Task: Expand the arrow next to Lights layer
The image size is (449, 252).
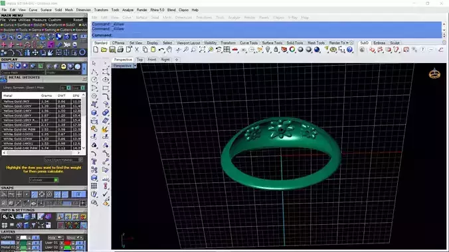Action: (18, 237)
